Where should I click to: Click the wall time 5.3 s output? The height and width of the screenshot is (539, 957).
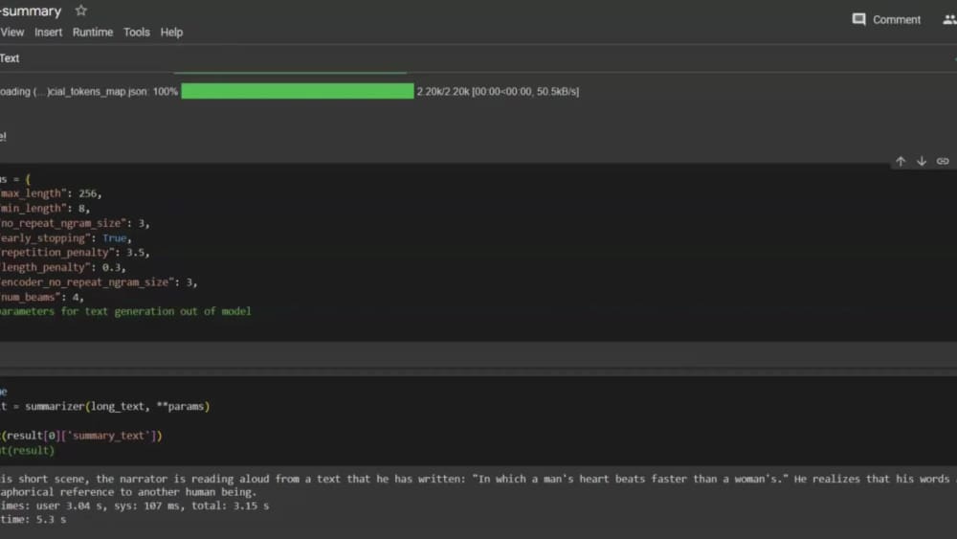(x=33, y=520)
